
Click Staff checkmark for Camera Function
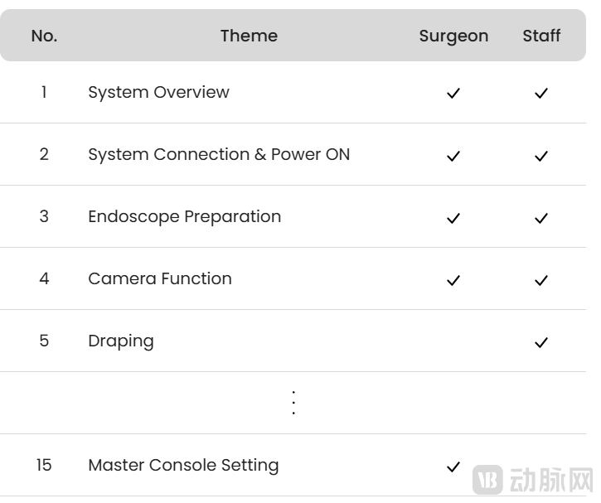[x=541, y=280]
